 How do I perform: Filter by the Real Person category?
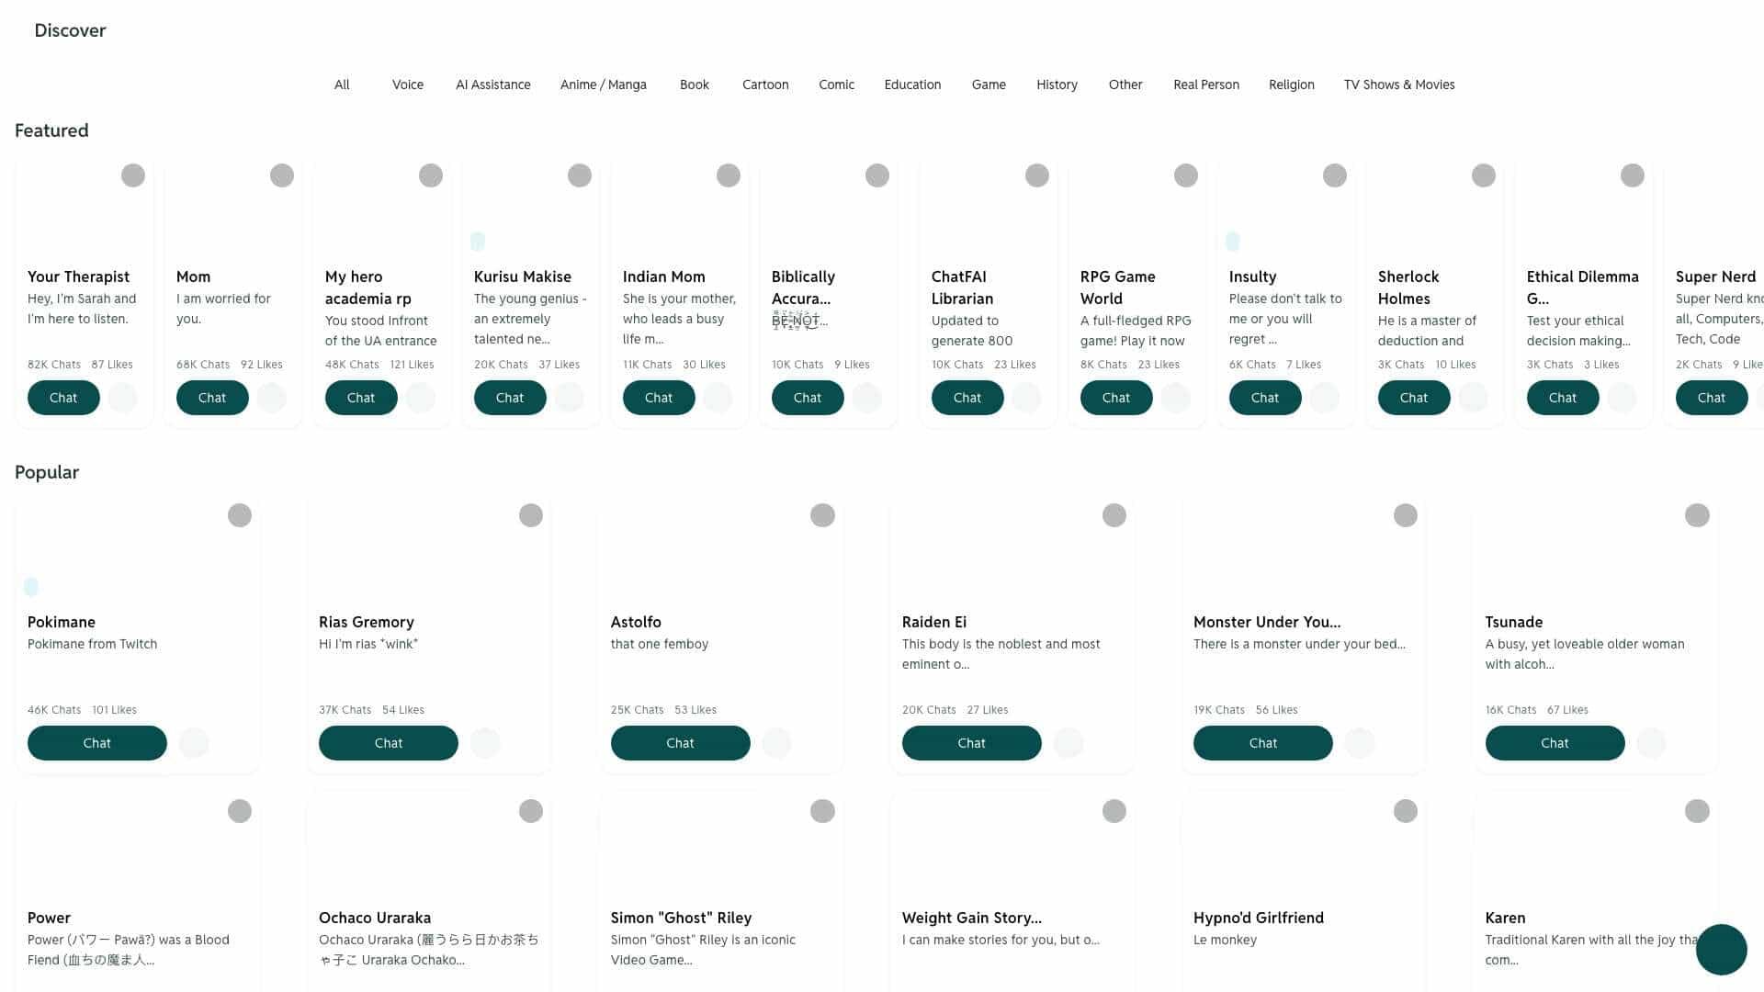[1205, 85]
